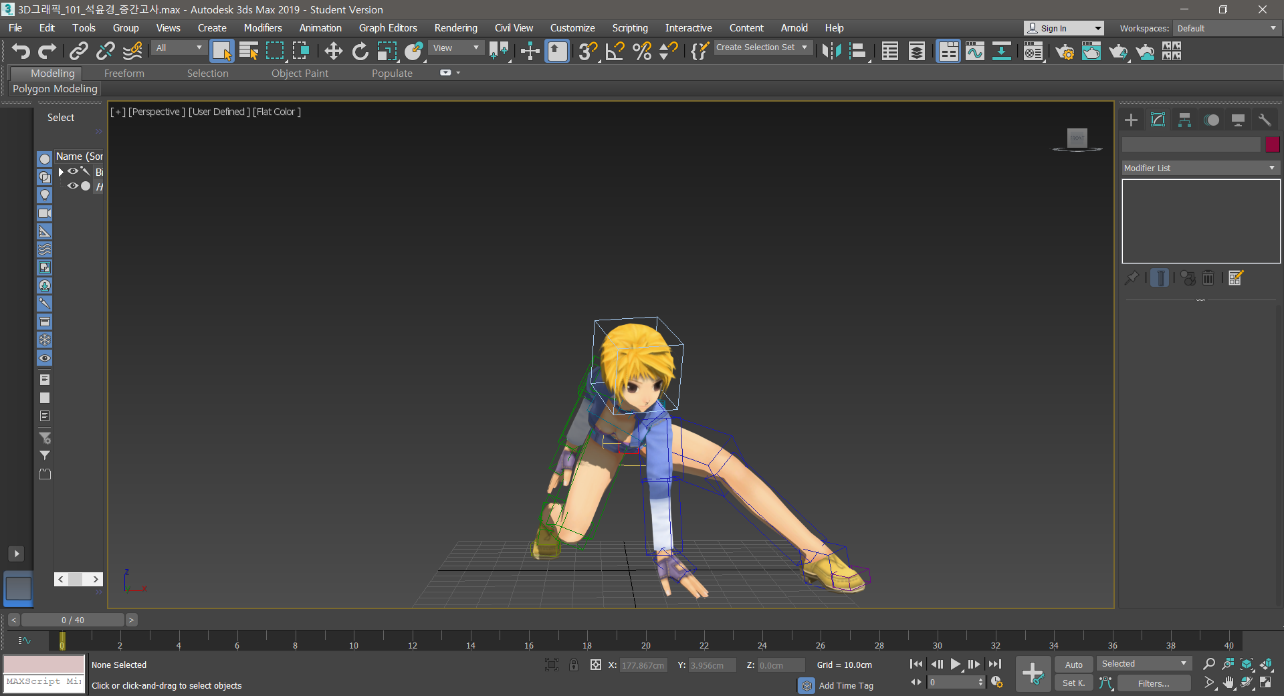The width and height of the screenshot is (1284, 696).
Task: Click Bind to Space Warp icon
Action: click(x=132, y=51)
